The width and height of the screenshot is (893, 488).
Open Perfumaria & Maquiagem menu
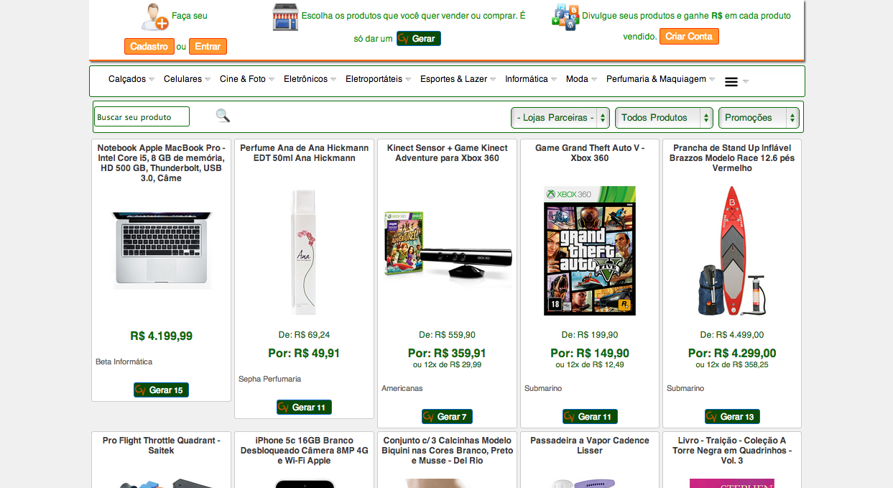[x=660, y=79]
